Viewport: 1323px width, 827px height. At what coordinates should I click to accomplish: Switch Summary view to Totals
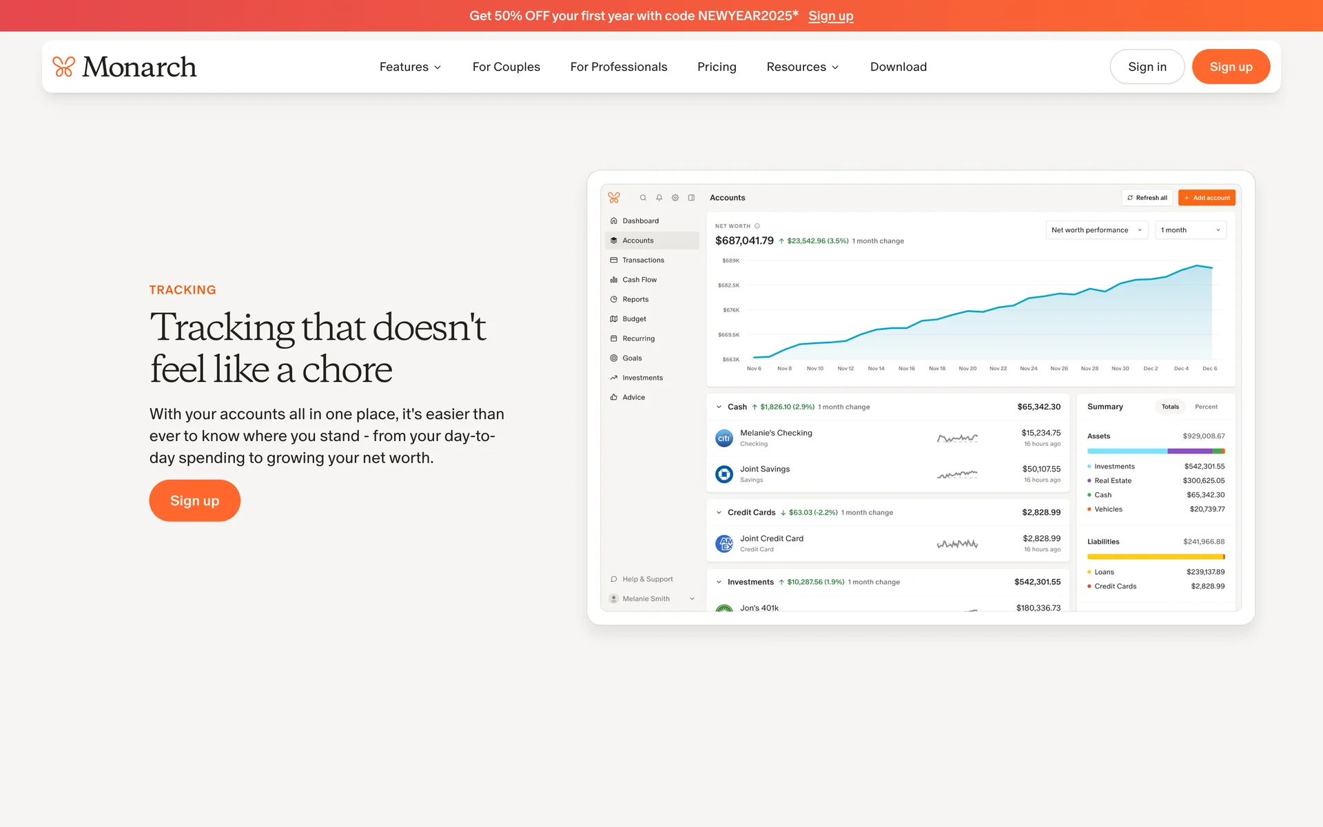point(1170,407)
